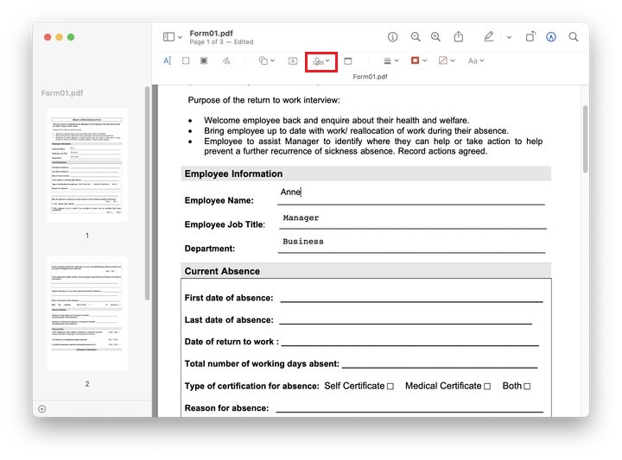This screenshot has height=460, width=622.
Task: Zoom out of the PDF page
Action: pyautogui.click(x=416, y=37)
